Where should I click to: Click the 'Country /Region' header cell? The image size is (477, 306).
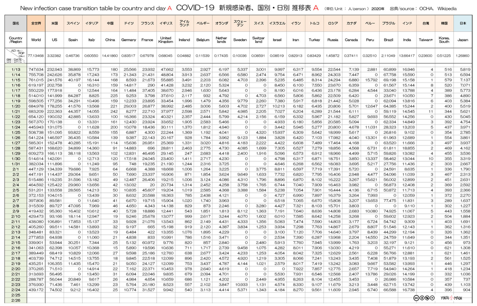pyautogui.click(x=16, y=40)
